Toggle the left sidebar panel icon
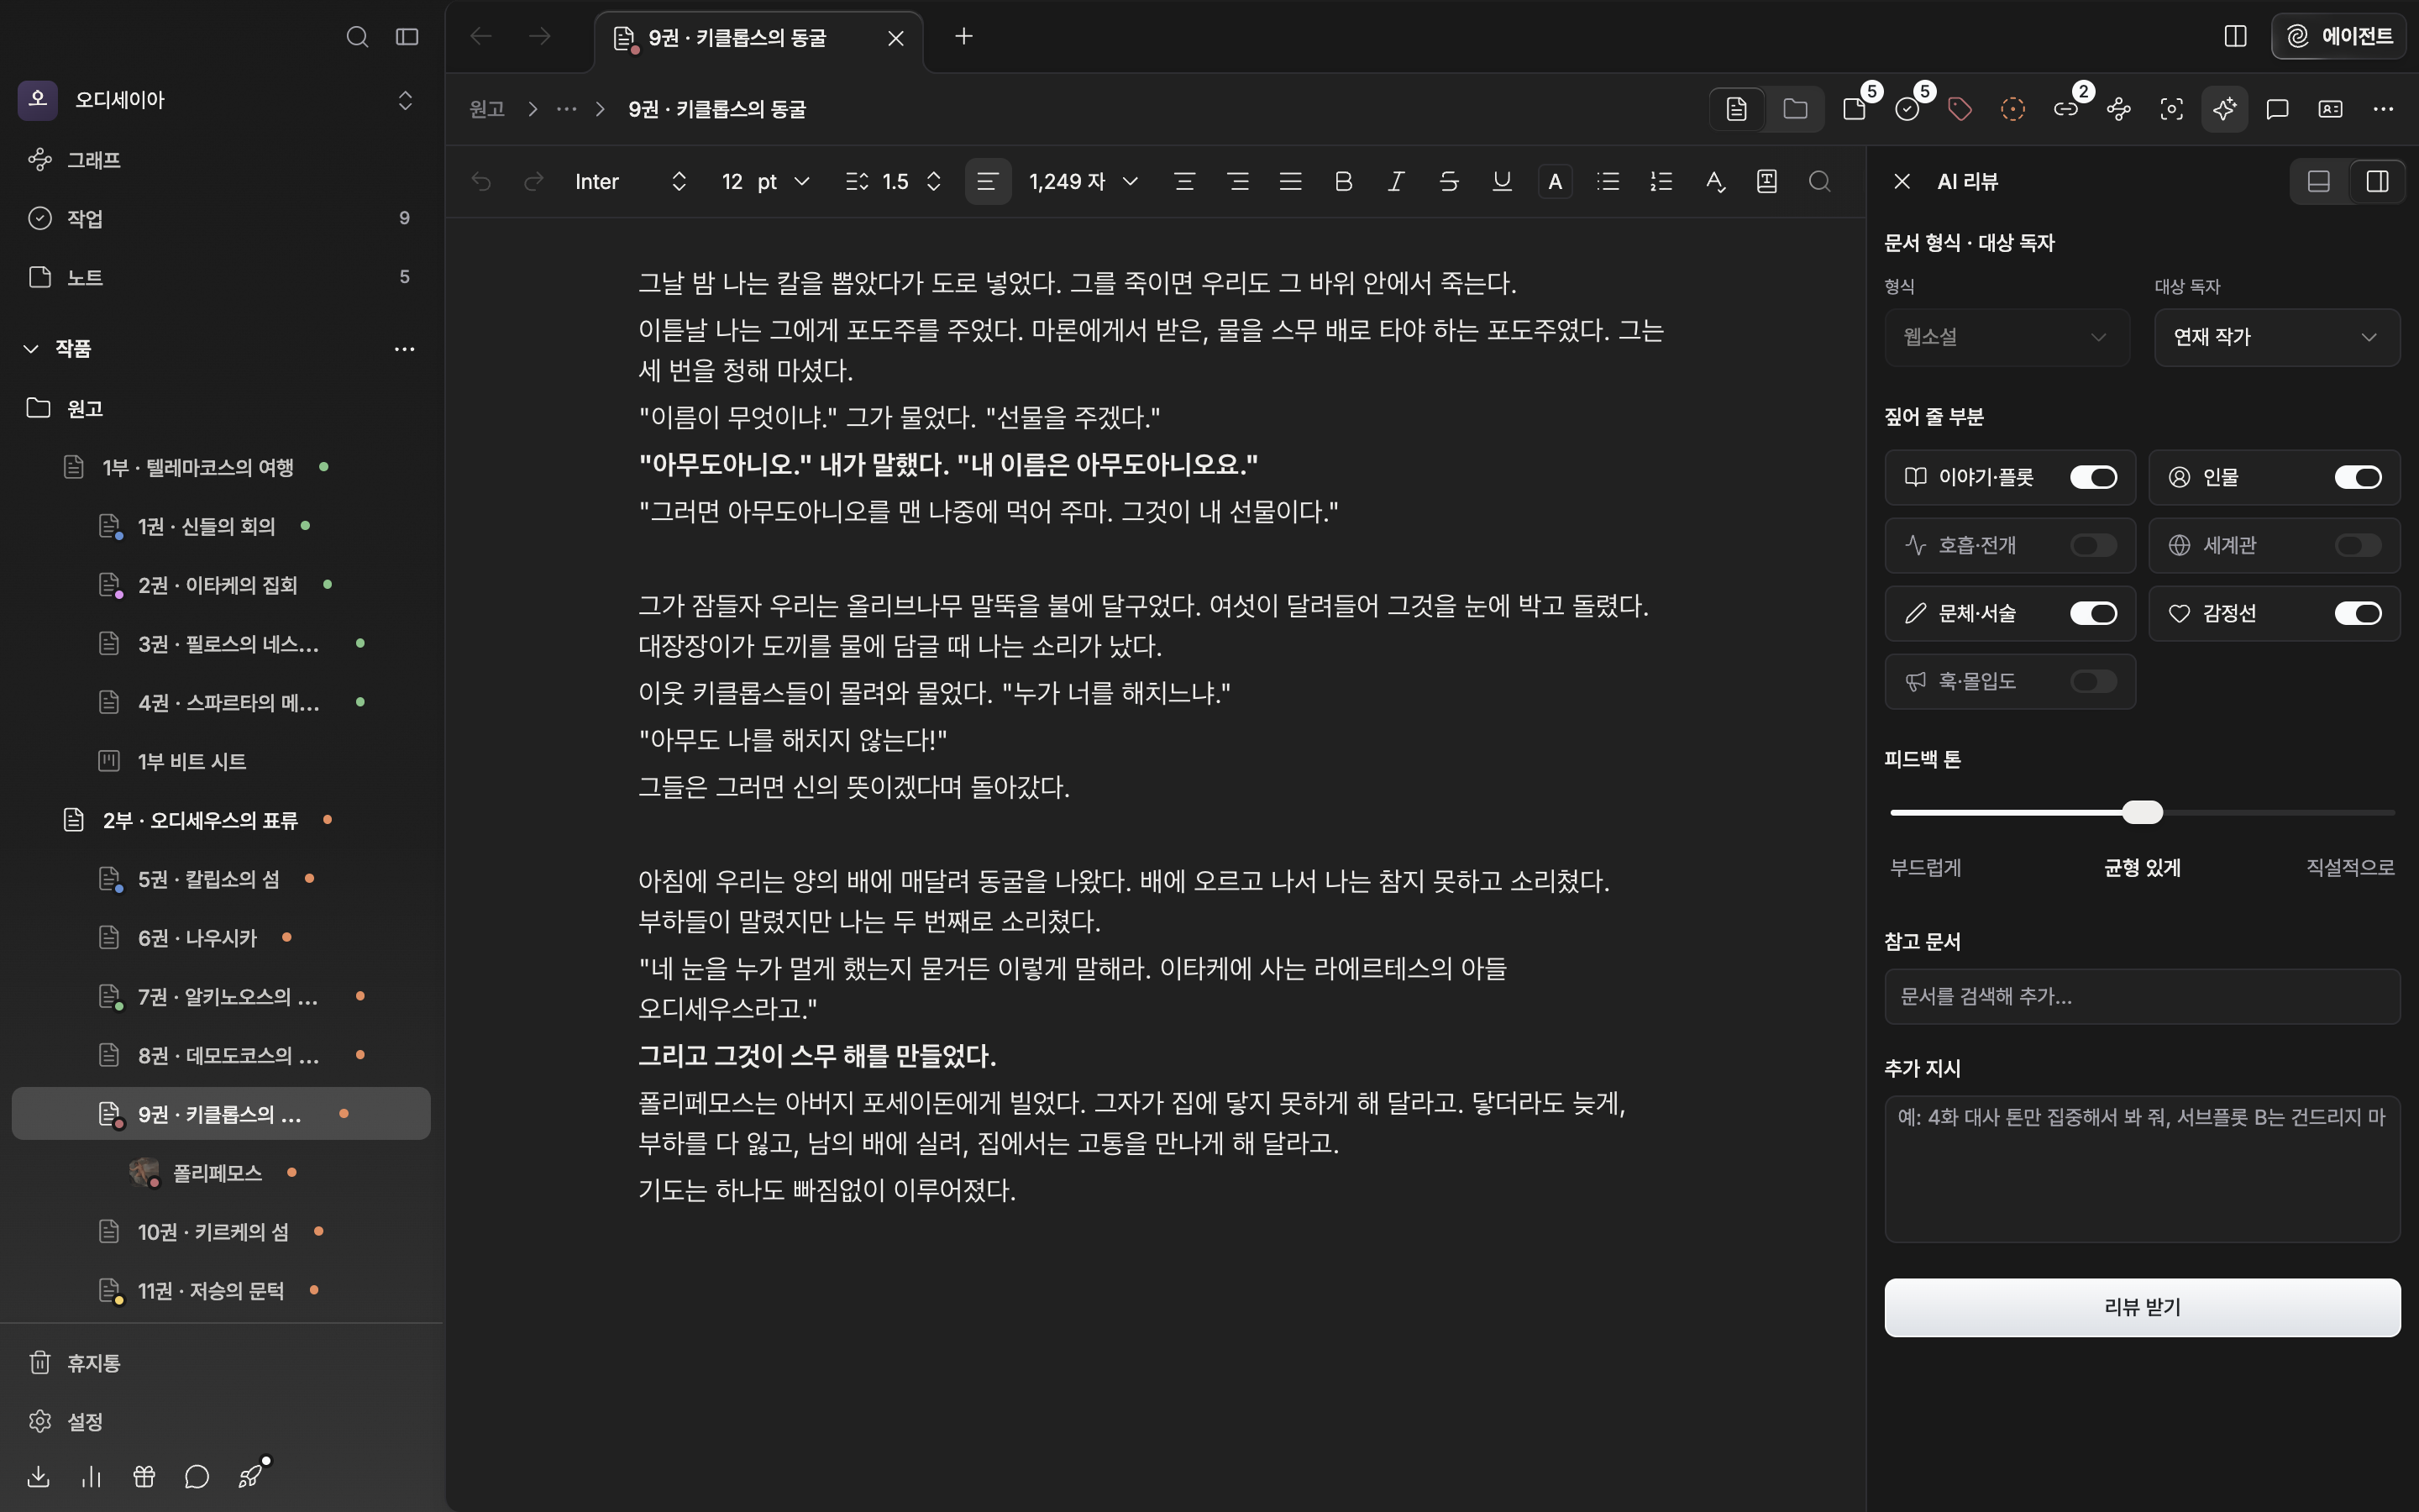The height and width of the screenshot is (1512, 2419). pos(407,37)
